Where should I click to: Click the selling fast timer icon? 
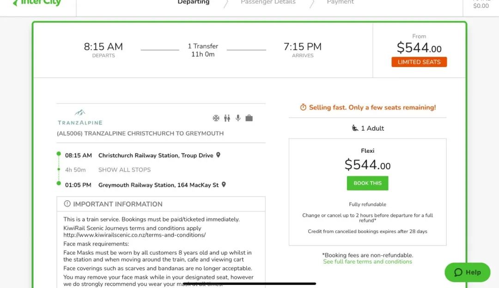coord(303,108)
